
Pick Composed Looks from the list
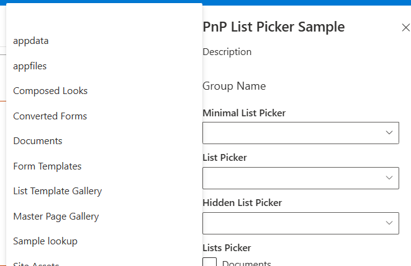click(50, 91)
